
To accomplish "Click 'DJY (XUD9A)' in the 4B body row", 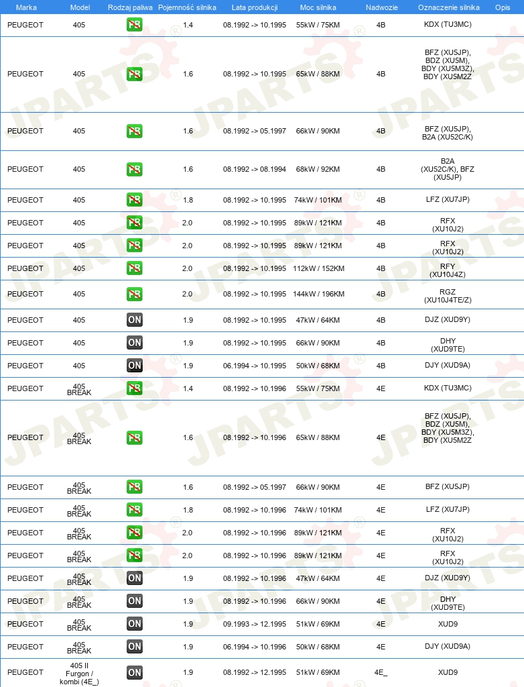I will click(x=448, y=365).
